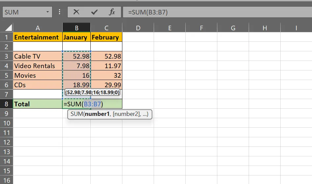Click the array preview tooltip {52.98;7.98;16;18.99;0}
312x184 pixels.
pos(92,92)
